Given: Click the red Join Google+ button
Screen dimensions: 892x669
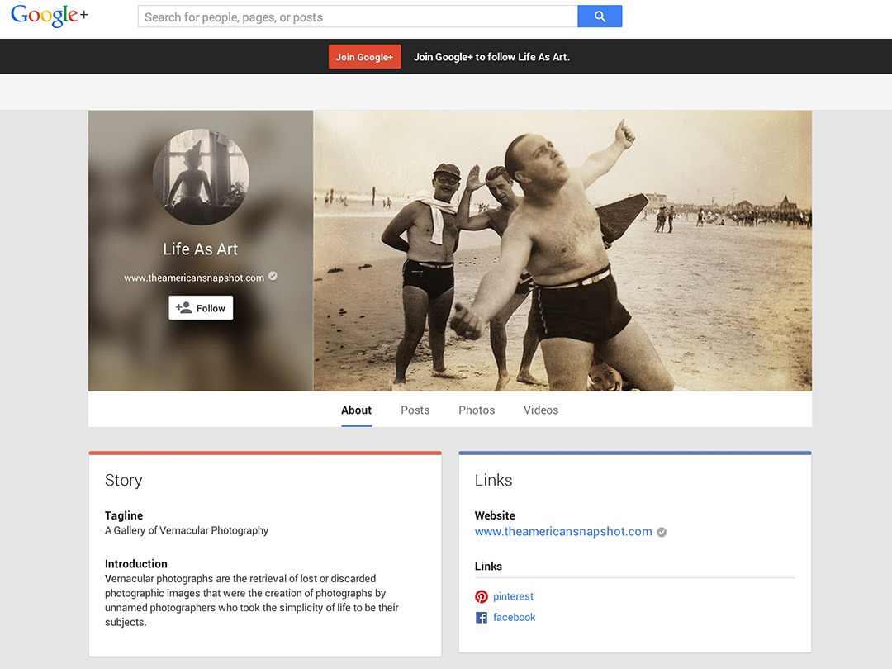Looking at the screenshot, I should click(365, 56).
